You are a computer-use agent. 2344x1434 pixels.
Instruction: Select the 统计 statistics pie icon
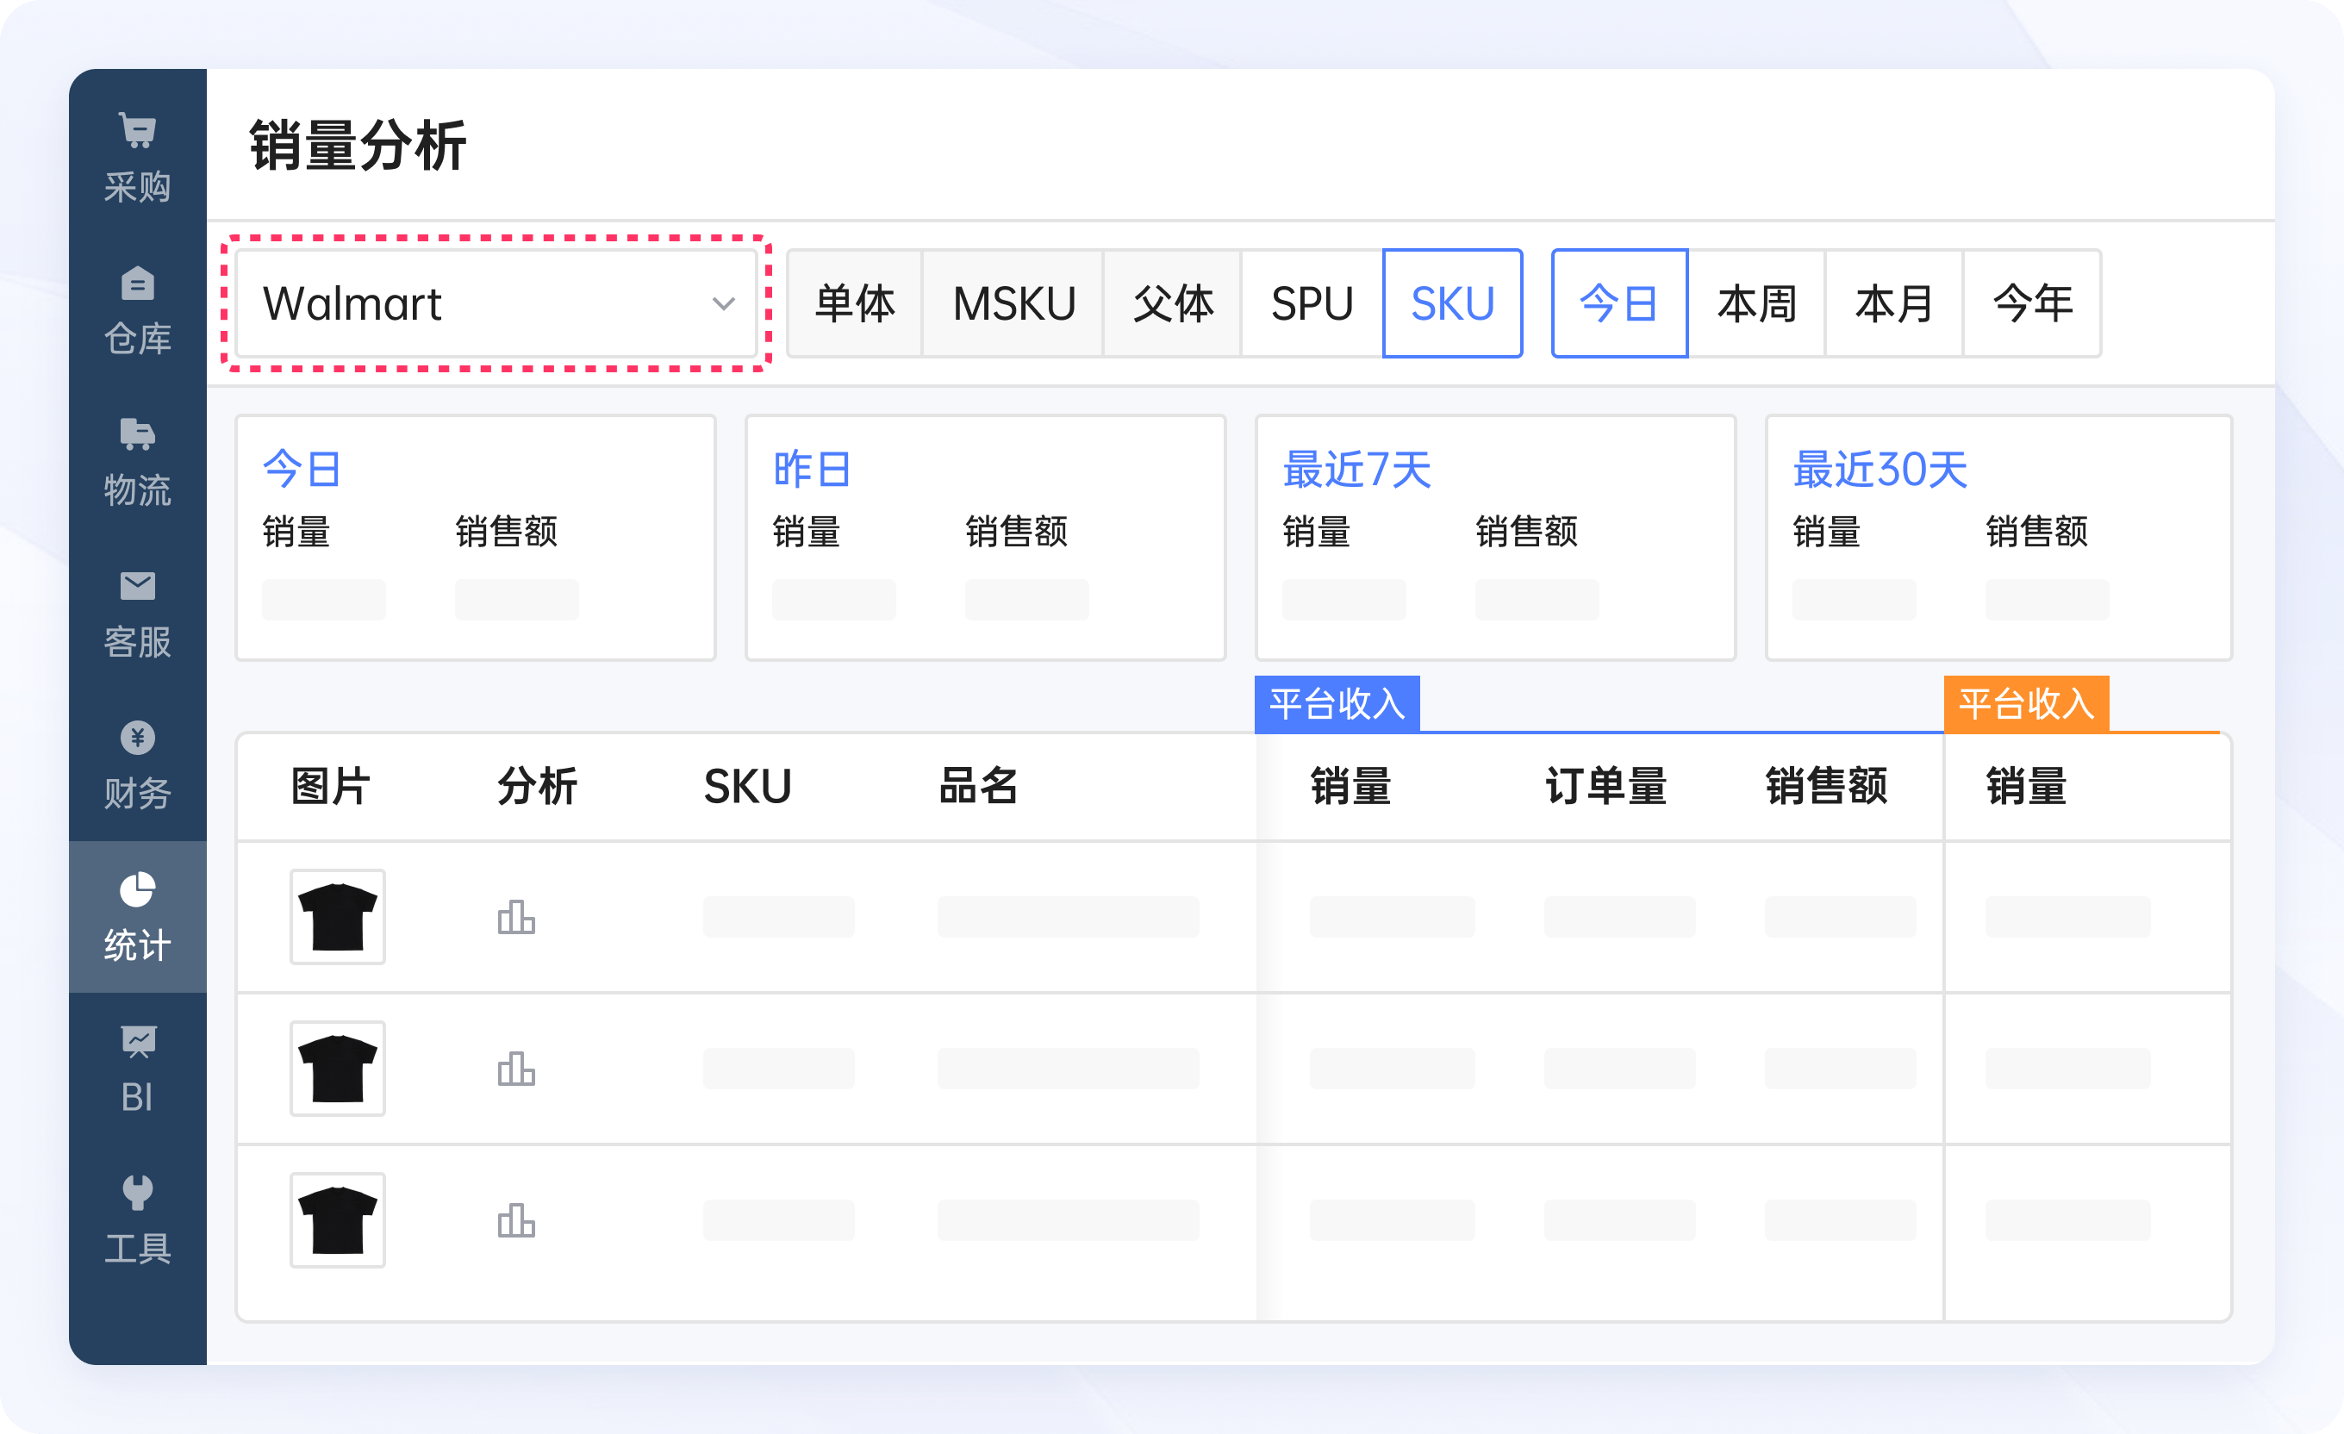[x=137, y=889]
